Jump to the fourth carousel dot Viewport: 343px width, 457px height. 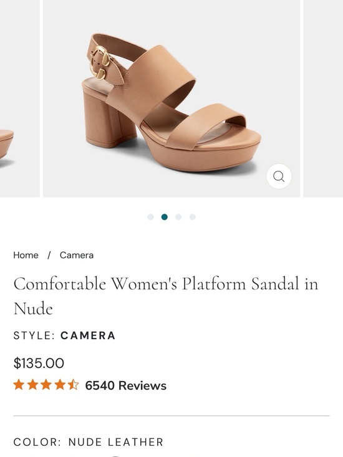192,217
